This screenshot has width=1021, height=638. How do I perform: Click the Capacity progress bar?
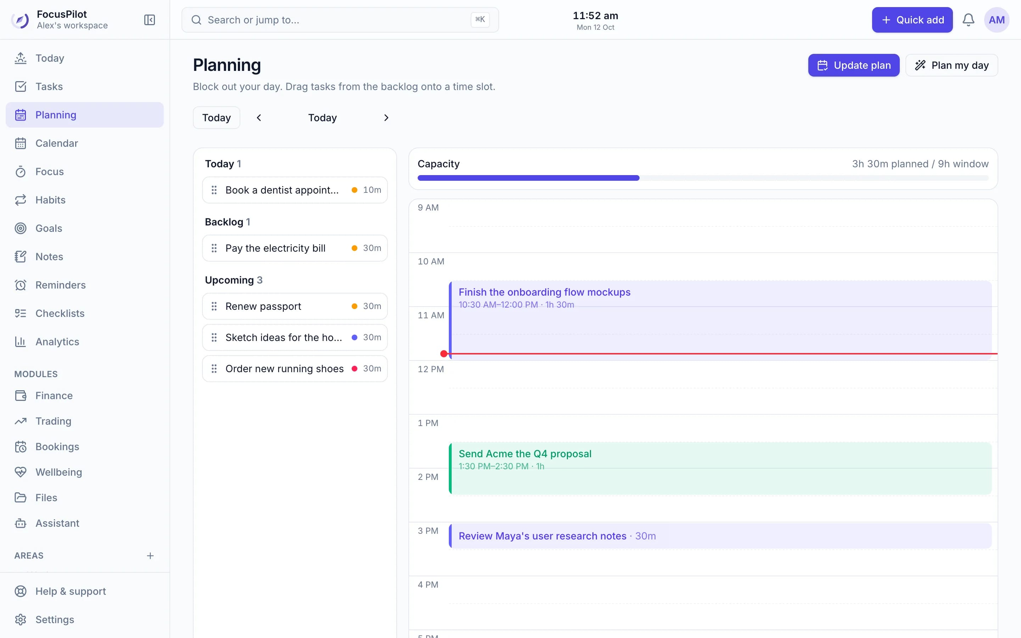click(703, 178)
